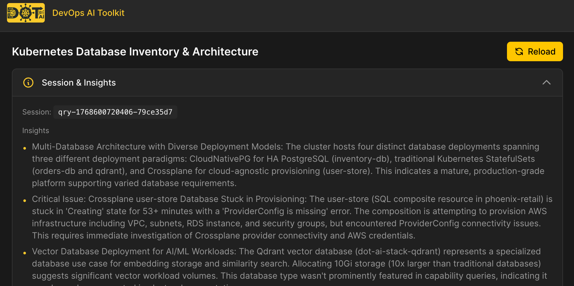Click the Kubernetes Database Inventory & Architecture heading

coord(135,52)
